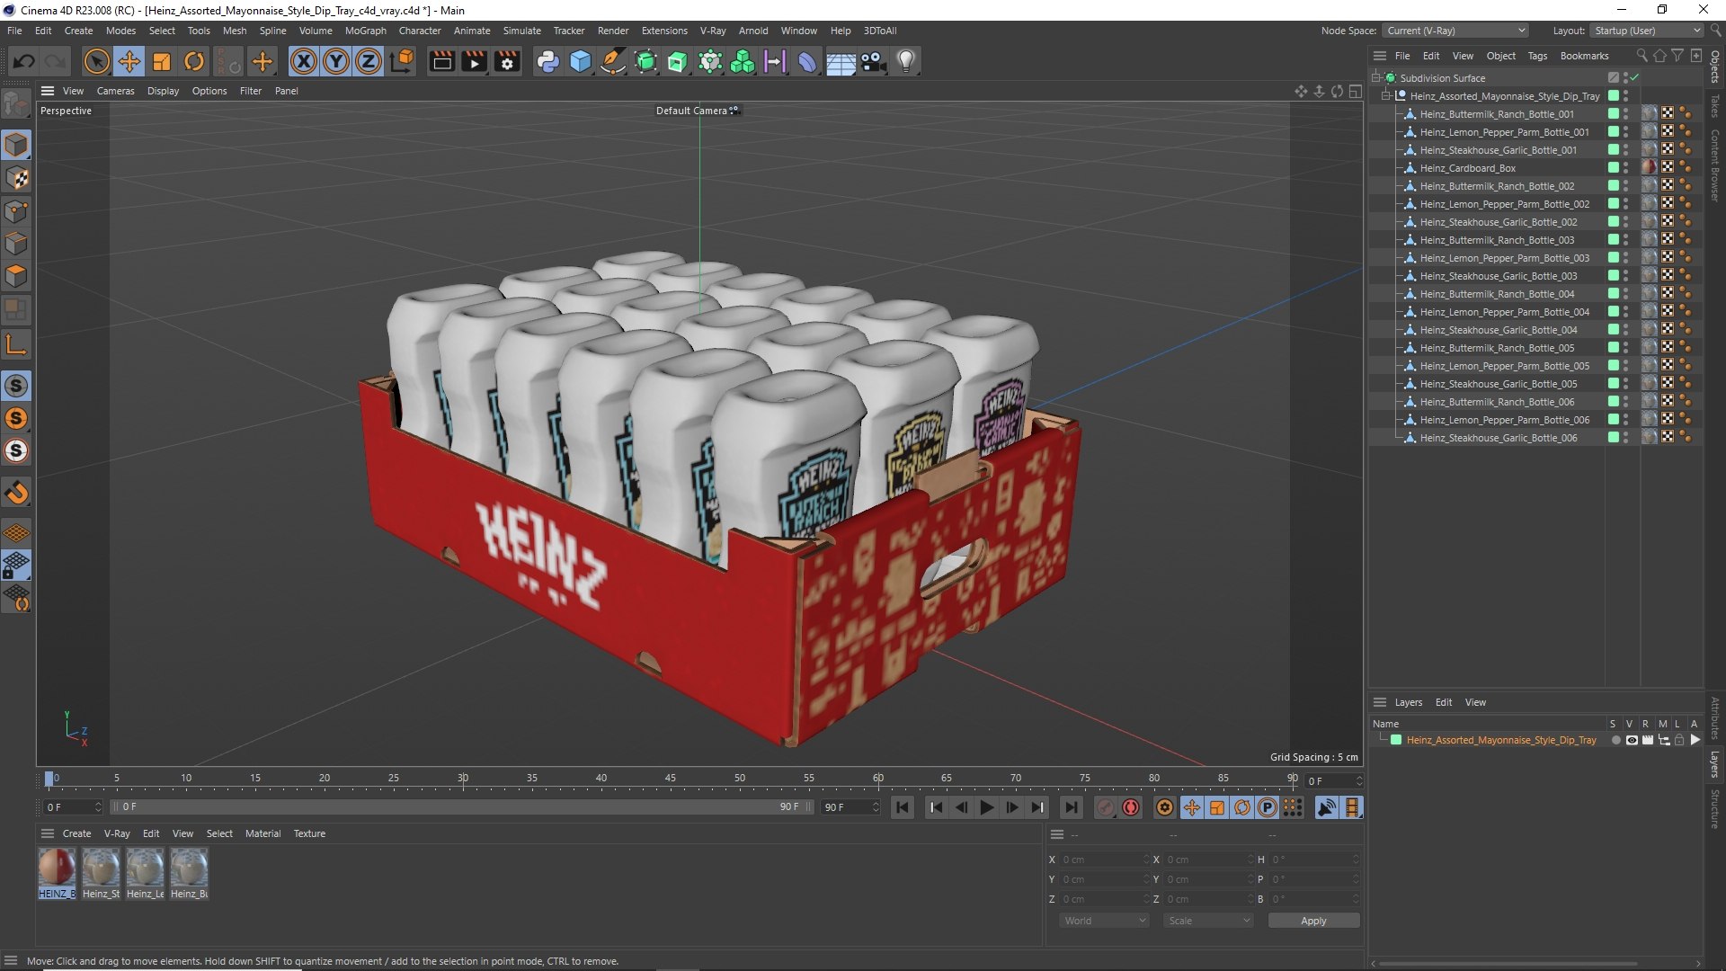Select Heinz_Cardboard_Box in Object Manager
The width and height of the screenshot is (1726, 971).
(x=1467, y=168)
